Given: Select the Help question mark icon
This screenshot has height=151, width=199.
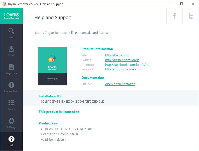Looking at the screenshot, I should point(11,139).
